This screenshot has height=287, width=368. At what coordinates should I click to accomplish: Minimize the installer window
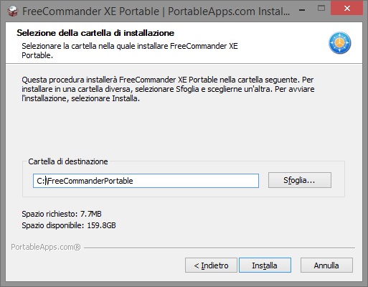pyautogui.click(x=302, y=10)
